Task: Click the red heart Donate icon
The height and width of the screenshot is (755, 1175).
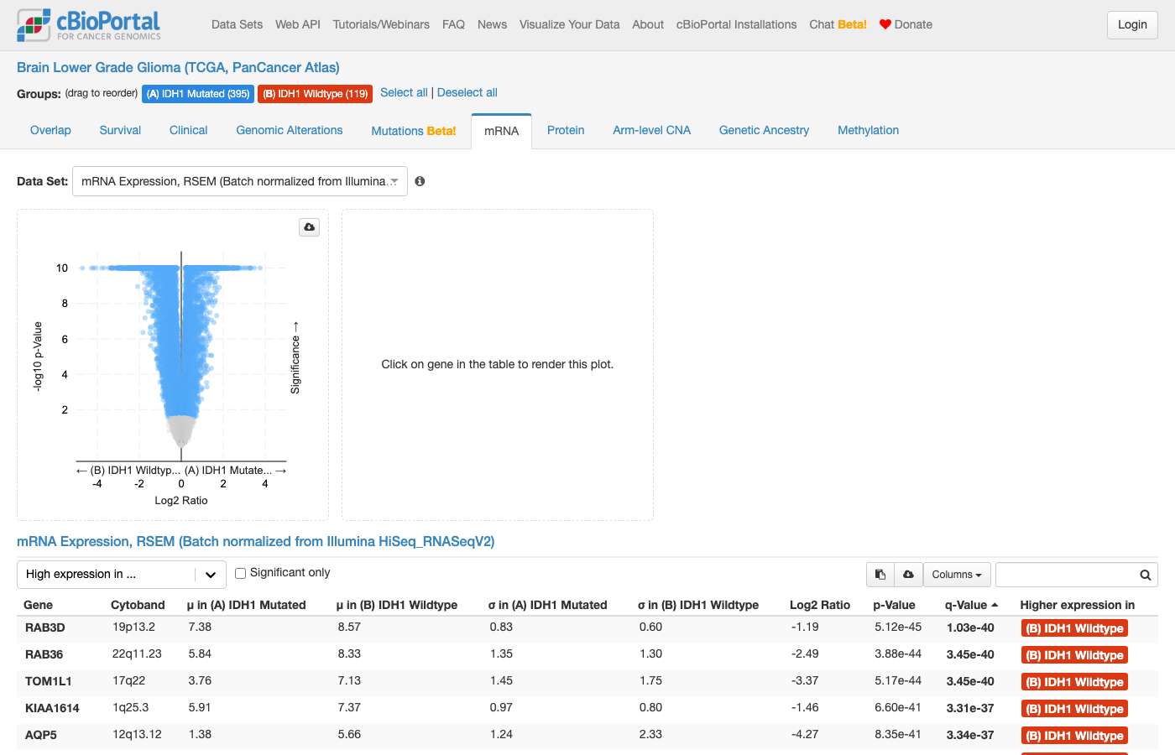Action: pos(885,24)
